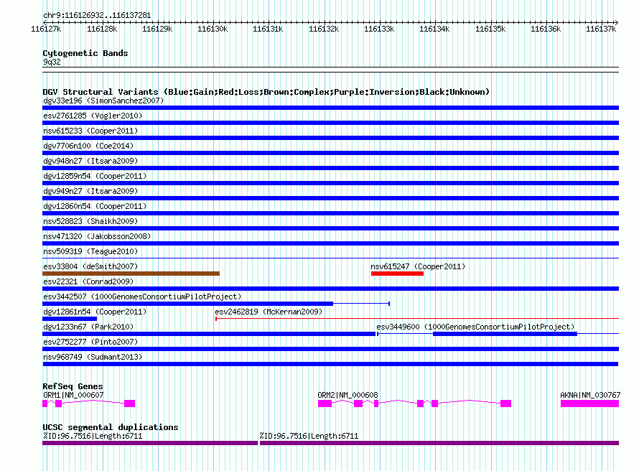
Task: Click the dgv12860n54 (Cooper2011) label
Action: (95, 206)
